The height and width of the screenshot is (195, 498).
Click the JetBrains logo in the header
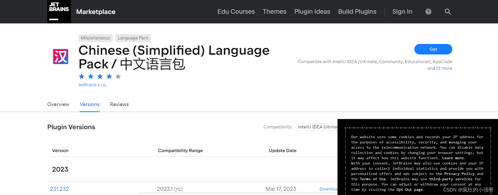click(x=59, y=12)
